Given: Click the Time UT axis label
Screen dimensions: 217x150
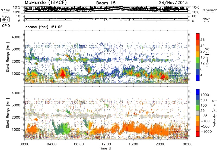Looking at the screenshot, I should 106,148.
